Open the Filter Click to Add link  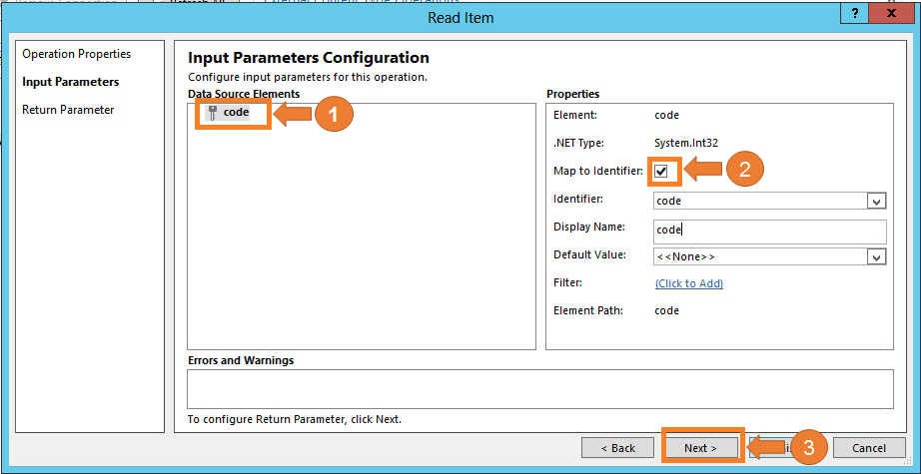tap(688, 284)
